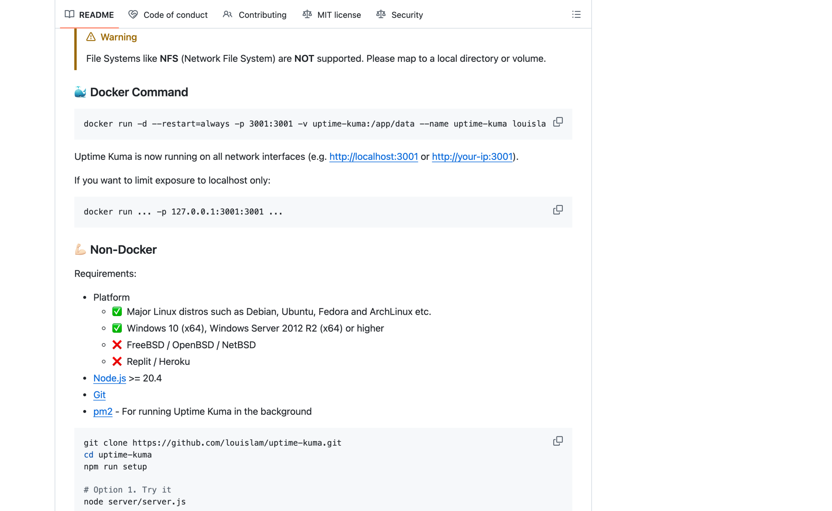This screenshot has width=832, height=511.
Task: Click the Docker Command heading
Action: 139,92
